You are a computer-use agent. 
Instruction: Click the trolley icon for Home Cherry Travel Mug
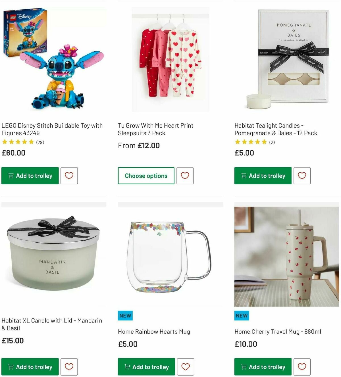(243, 367)
